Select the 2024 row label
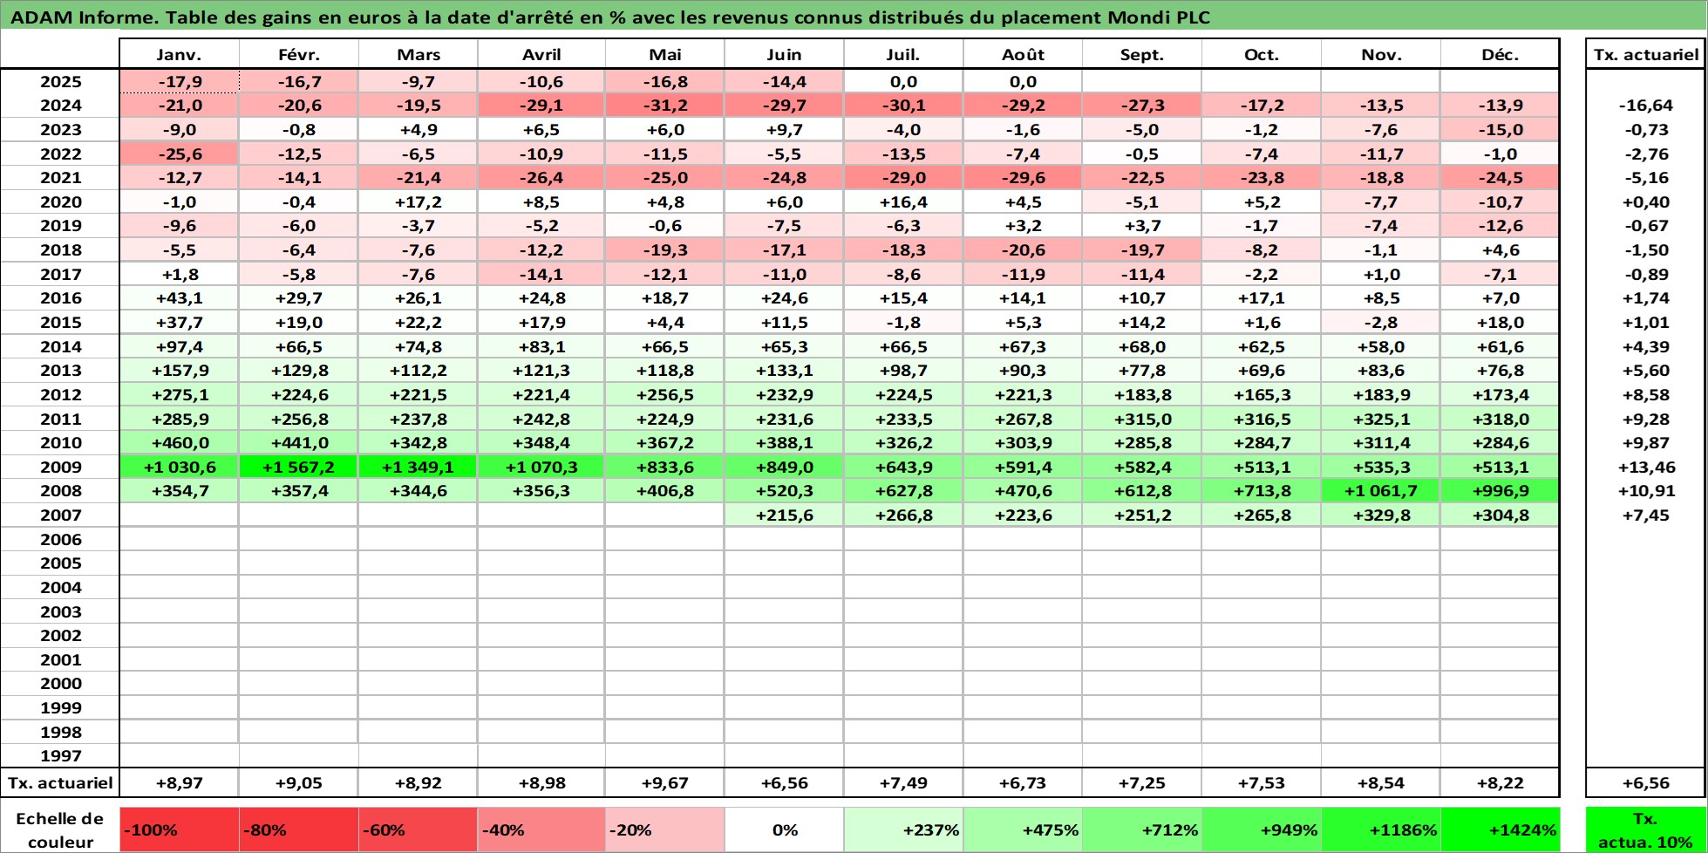The width and height of the screenshot is (1708, 853). (60, 106)
